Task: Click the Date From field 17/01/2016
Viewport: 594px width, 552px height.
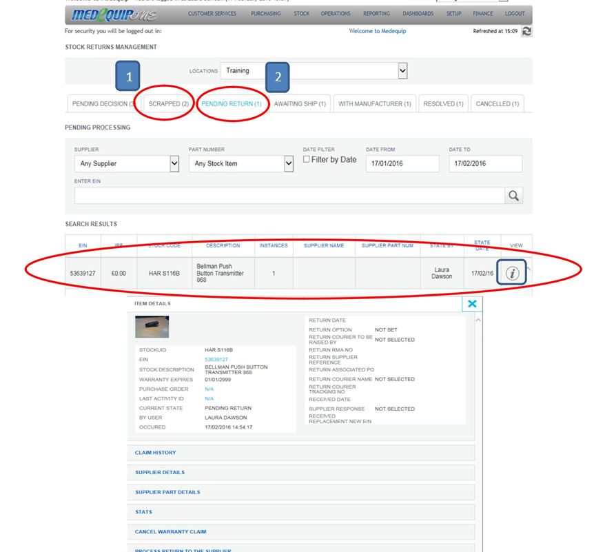Action: point(402,163)
